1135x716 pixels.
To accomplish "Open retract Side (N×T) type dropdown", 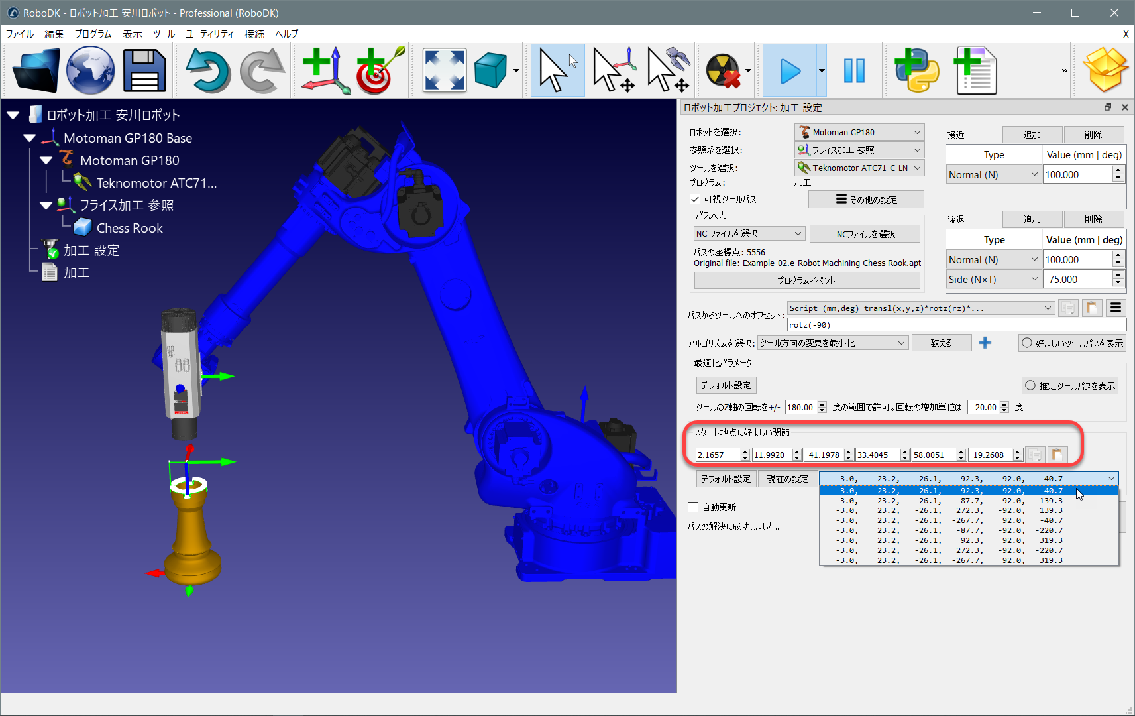I will pos(993,279).
